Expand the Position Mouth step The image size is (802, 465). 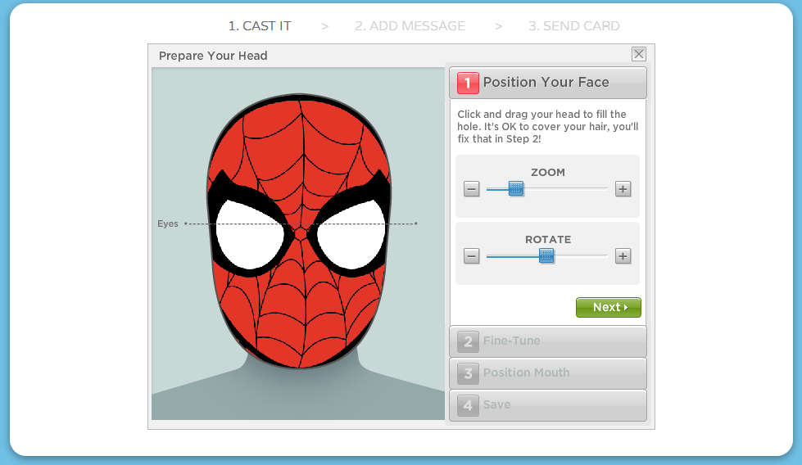(x=548, y=373)
